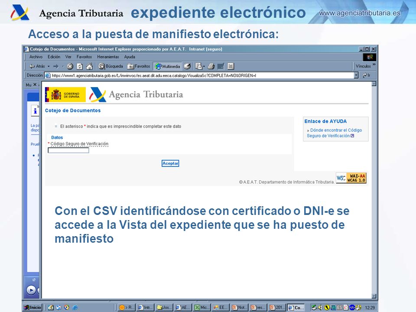
Task: Switch to the 'Mic...' Excel taskbar button
Action: (201, 308)
